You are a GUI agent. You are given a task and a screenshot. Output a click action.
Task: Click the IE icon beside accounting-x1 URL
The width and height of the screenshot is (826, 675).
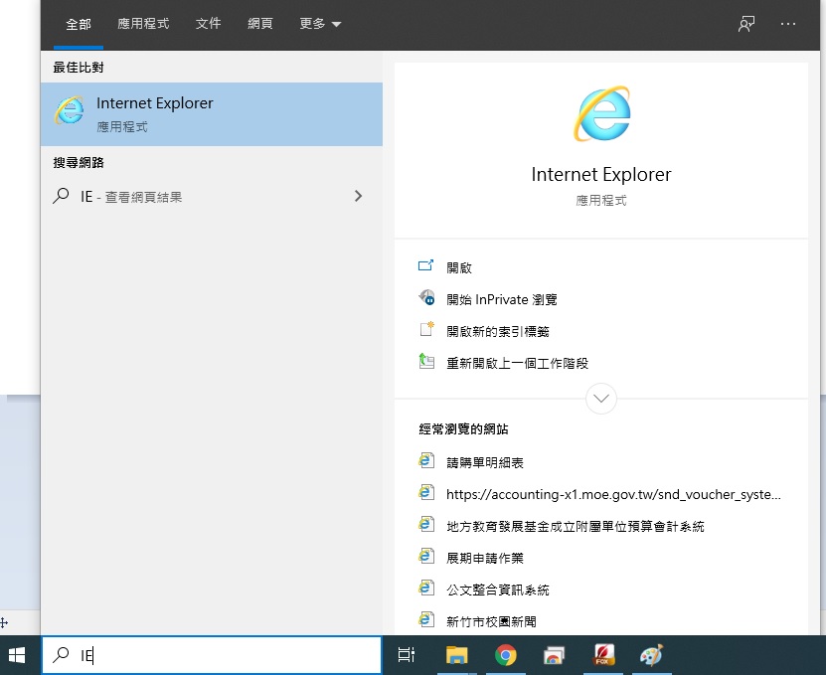pyautogui.click(x=426, y=493)
